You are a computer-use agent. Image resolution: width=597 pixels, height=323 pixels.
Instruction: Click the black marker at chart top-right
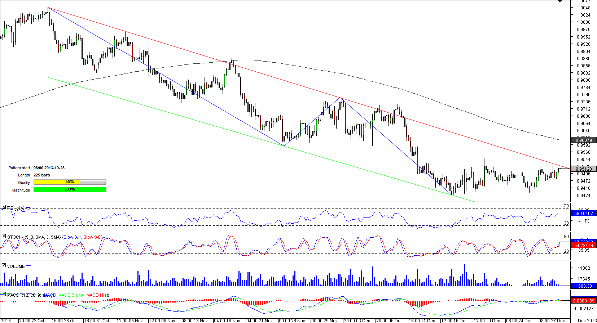point(560,1)
